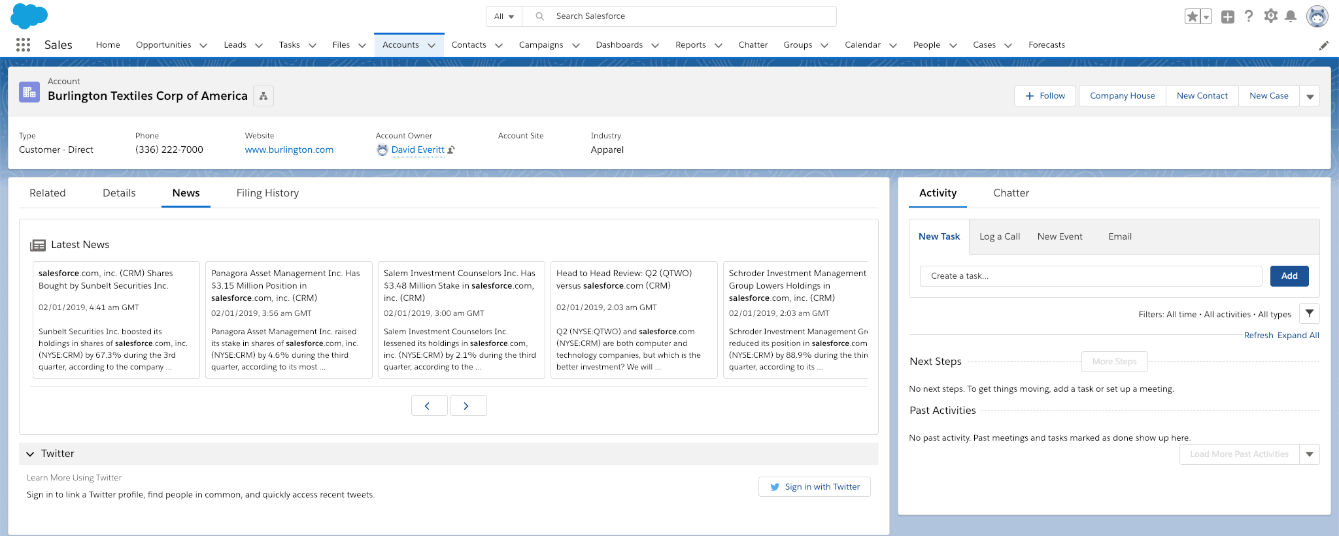Screen dimensions: 1339x536
Task: Open the Calendar nav item
Action: pos(862,45)
